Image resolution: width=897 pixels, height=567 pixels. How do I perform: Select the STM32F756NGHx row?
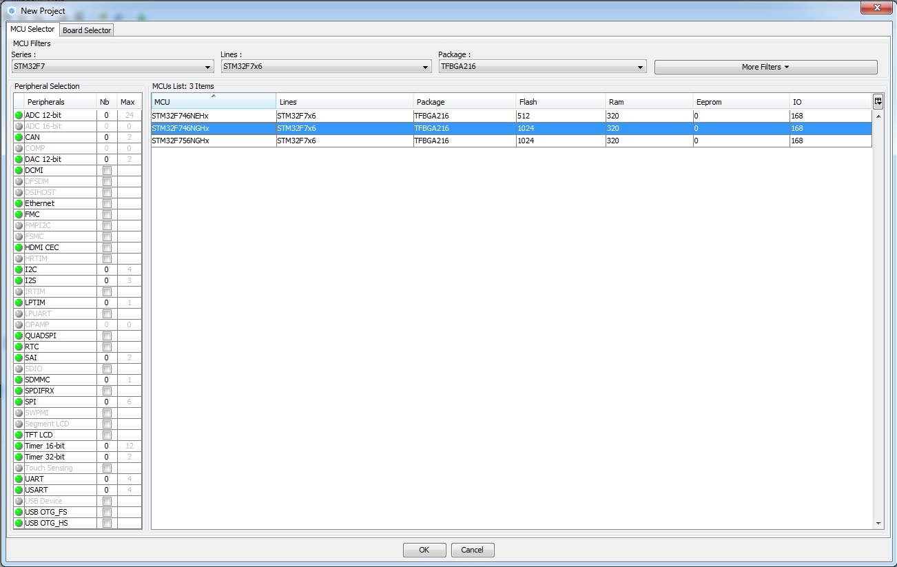click(511, 141)
